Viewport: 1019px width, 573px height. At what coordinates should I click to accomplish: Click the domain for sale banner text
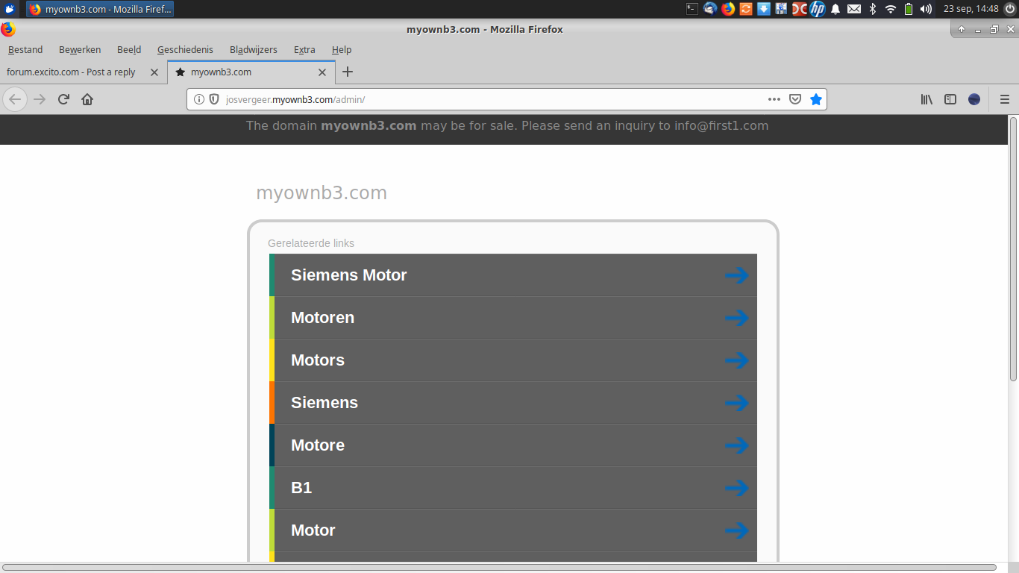(x=507, y=125)
